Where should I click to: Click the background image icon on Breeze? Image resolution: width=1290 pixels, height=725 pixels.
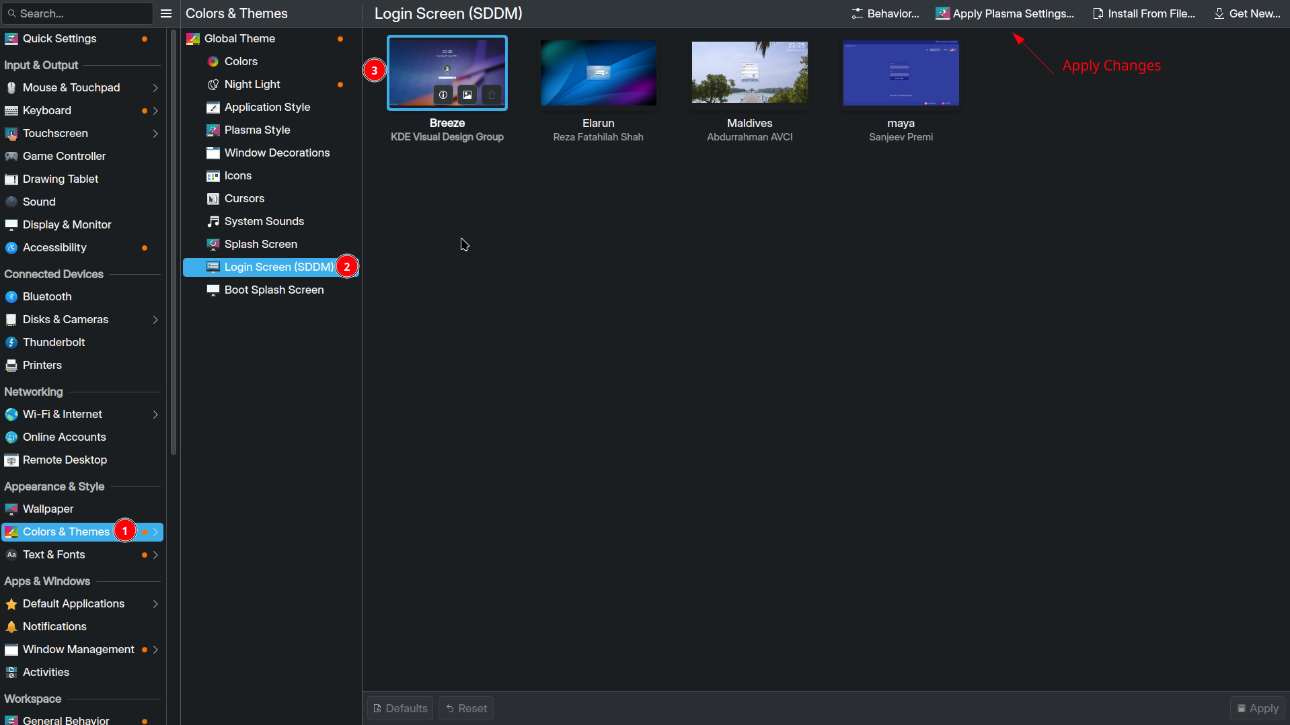click(x=467, y=95)
